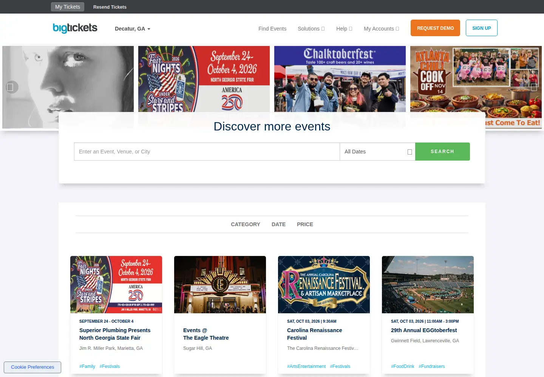This screenshot has width=544, height=377.
Task: Open Resend Tickets
Action: (x=110, y=7)
